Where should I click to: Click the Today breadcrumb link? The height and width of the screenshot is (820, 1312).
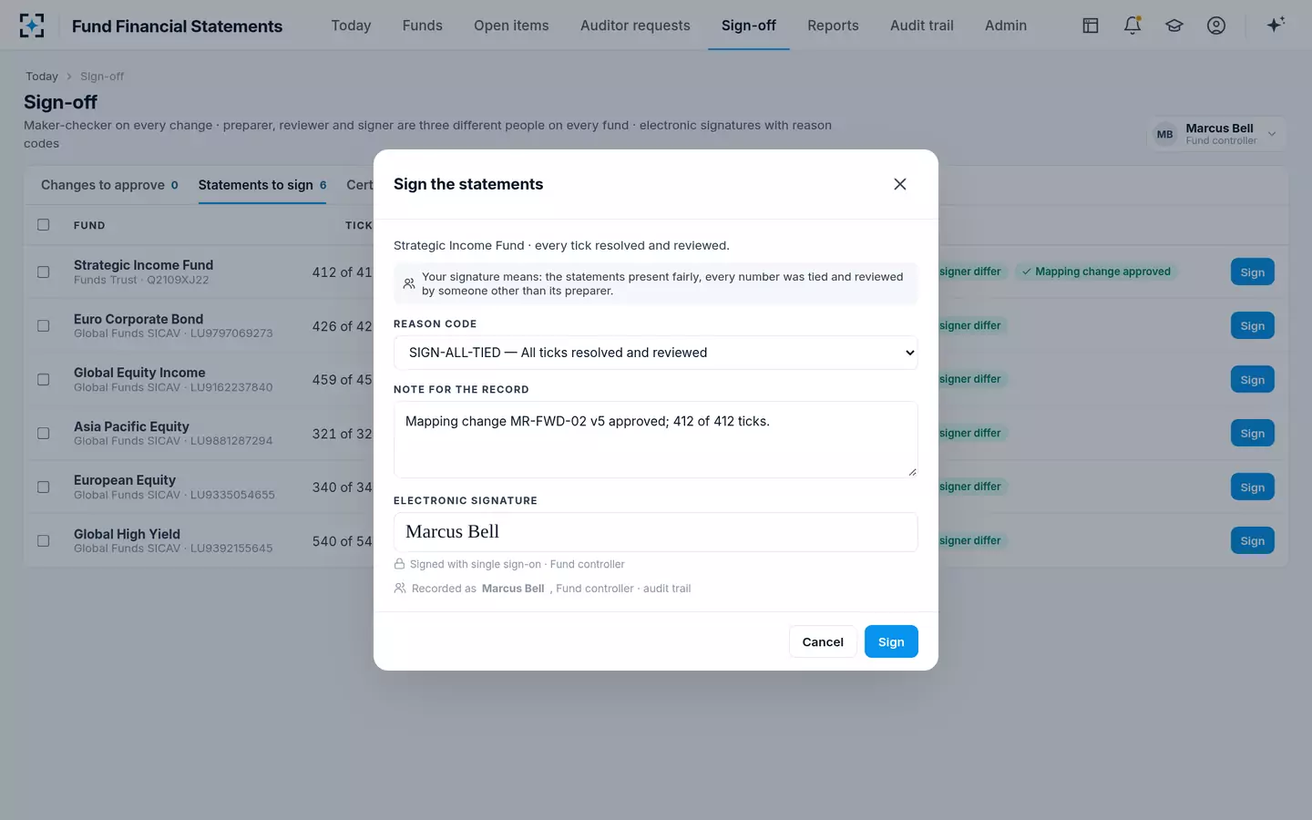[x=42, y=77]
